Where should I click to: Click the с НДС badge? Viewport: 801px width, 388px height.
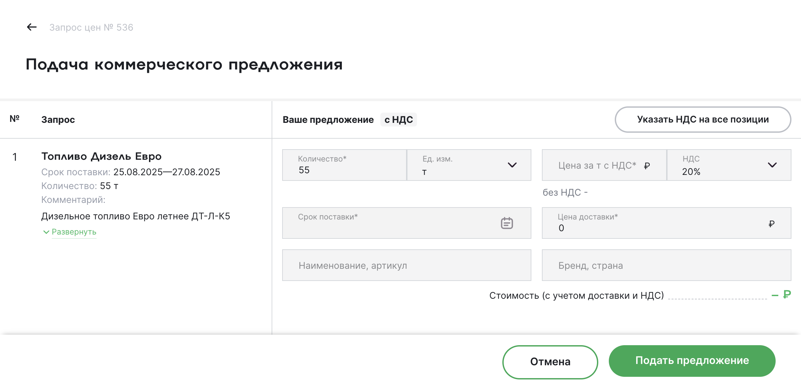pos(399,120)
